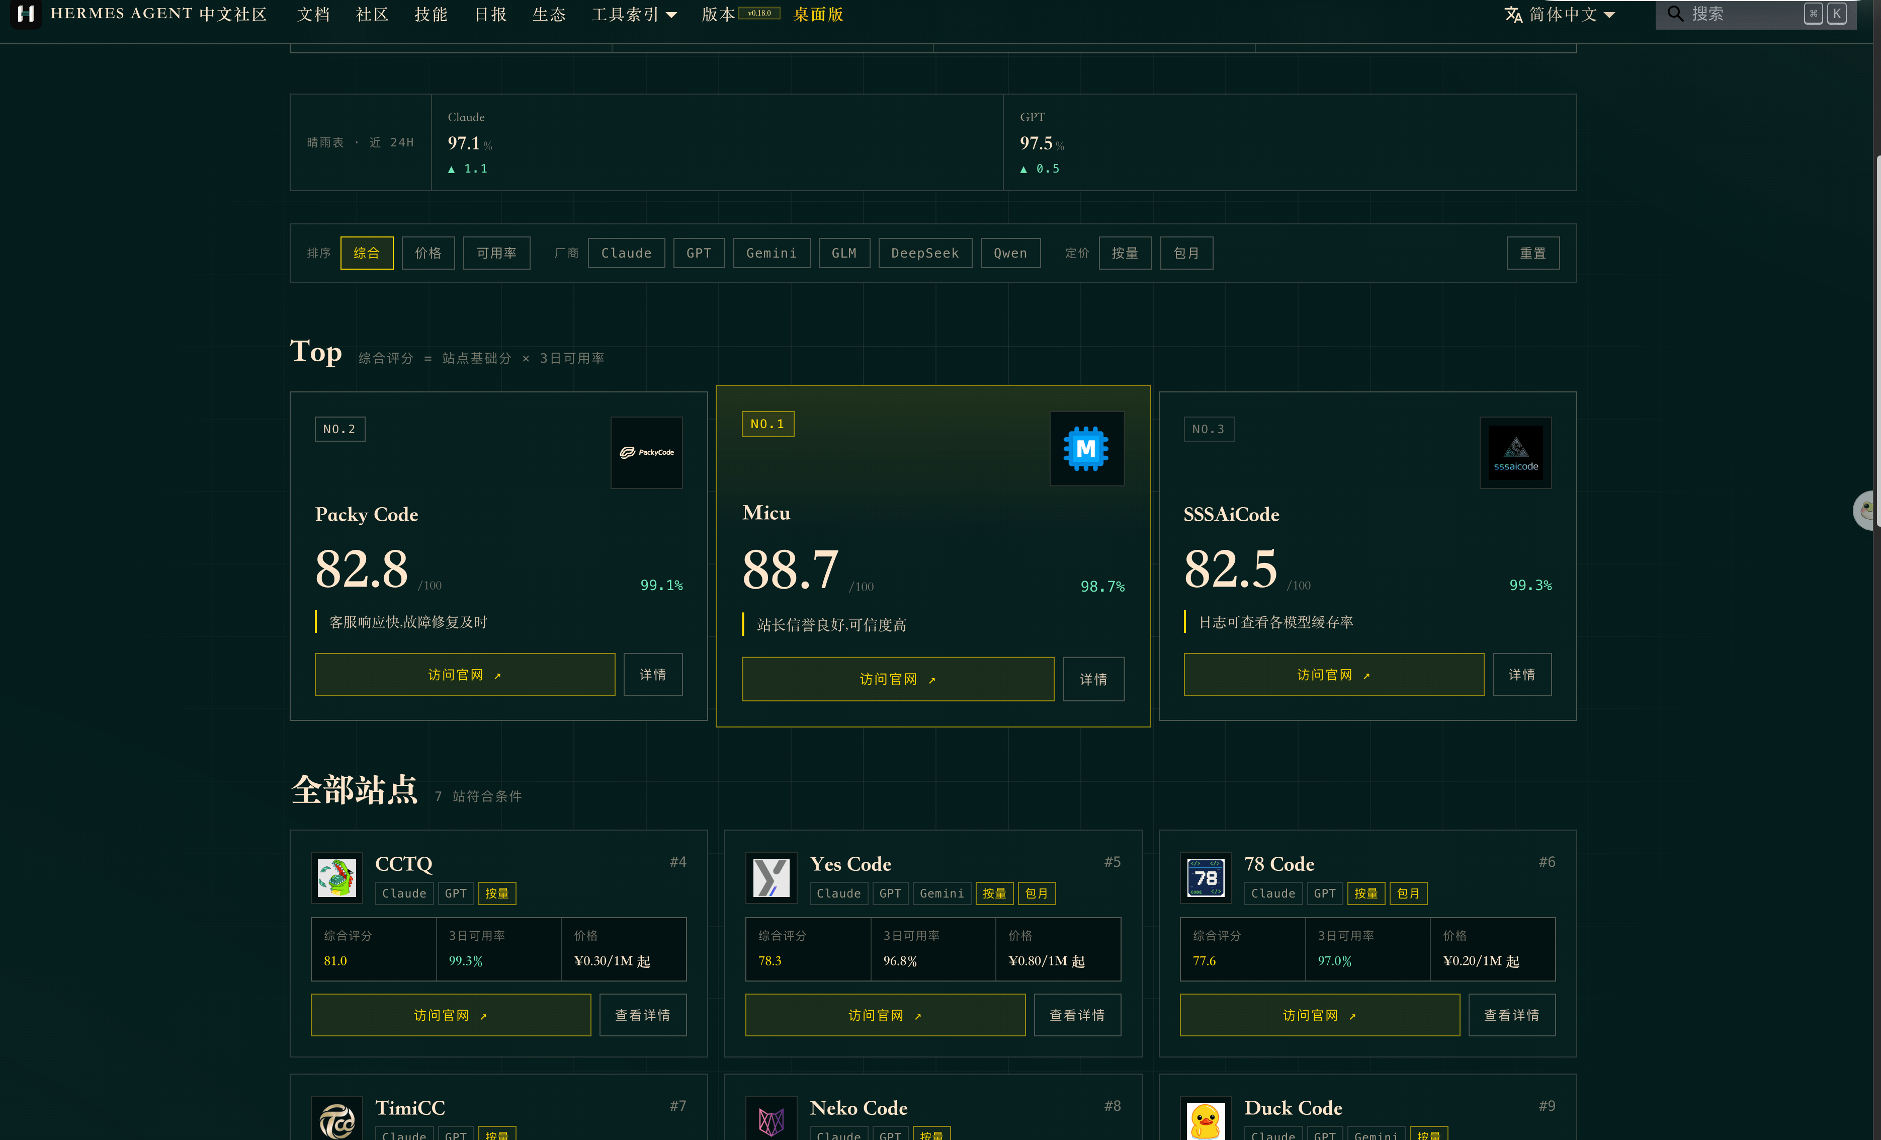This screenshot has width=1881, height=1140.
Task: Open the 版本 v0.18.0 menu
Action: (740, 14)
